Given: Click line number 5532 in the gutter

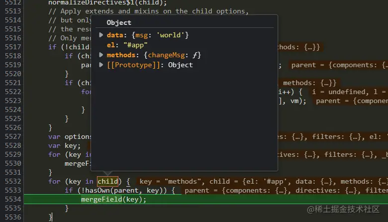Looking at the screenshot, I should click(13, 181).
